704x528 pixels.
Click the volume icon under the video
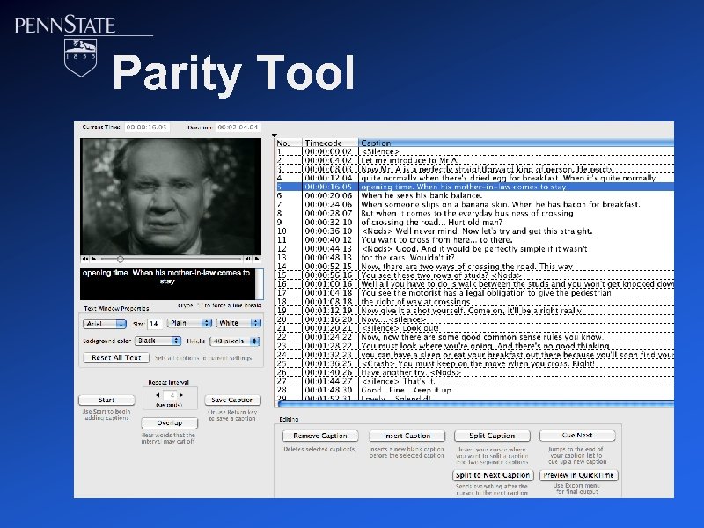coord(85,259)
